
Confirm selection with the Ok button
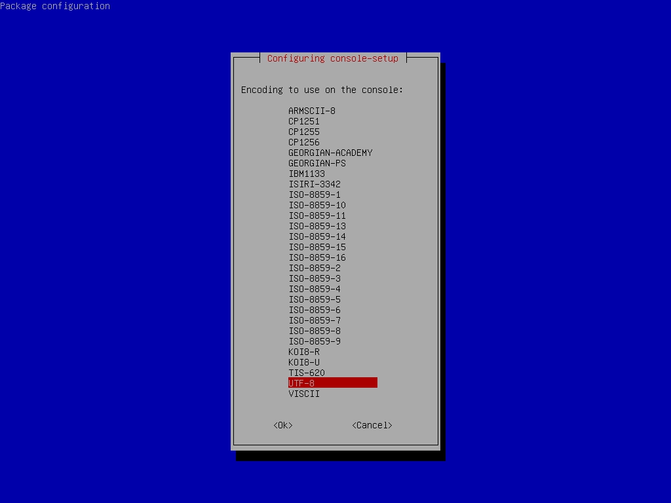point(283,425)
